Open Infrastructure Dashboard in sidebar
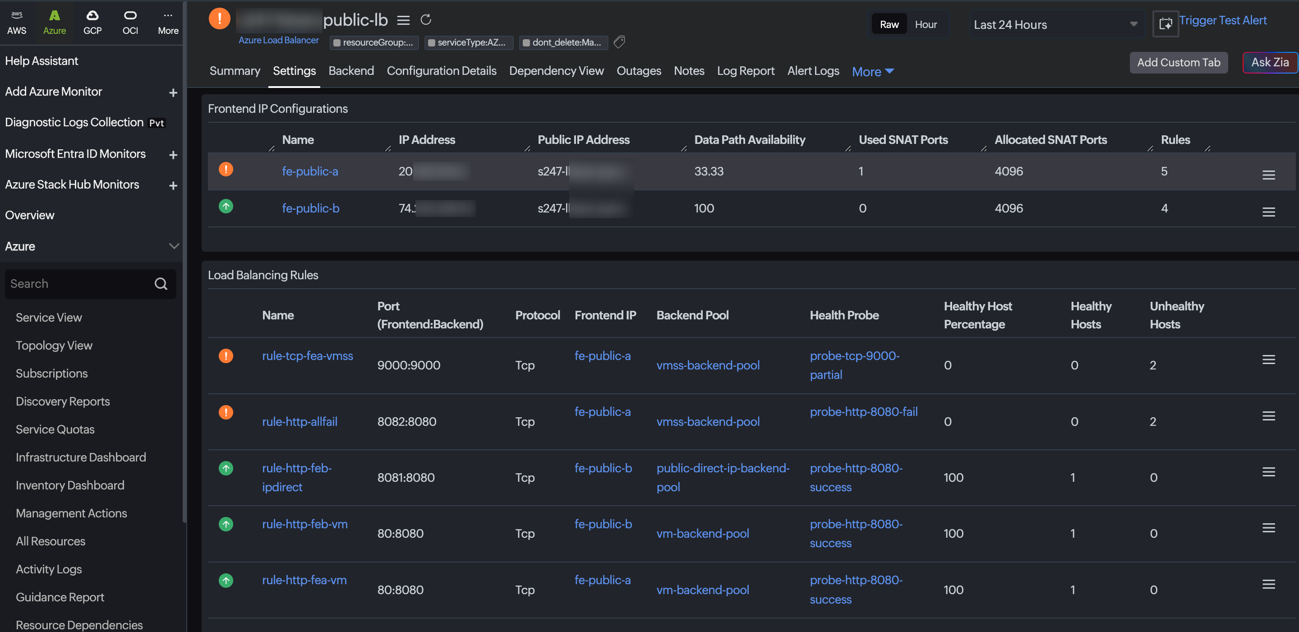 (81, 457)
